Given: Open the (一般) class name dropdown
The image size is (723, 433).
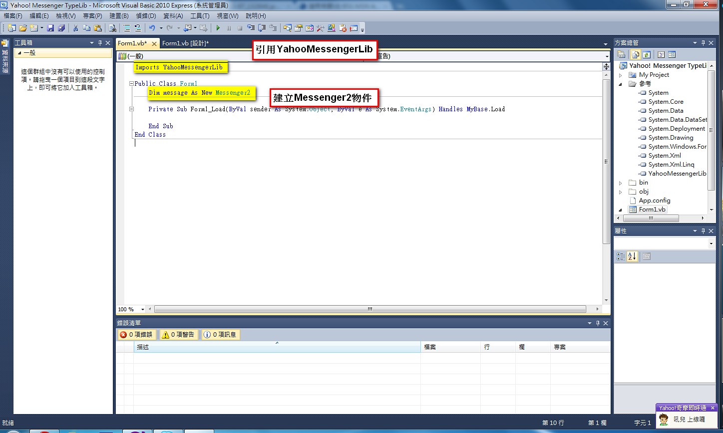Looking at the screenshot, I should 239,56.
